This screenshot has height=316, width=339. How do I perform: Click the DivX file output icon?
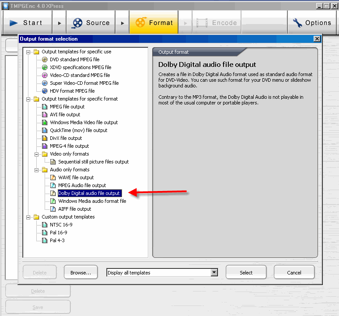[x=45, y=138]
